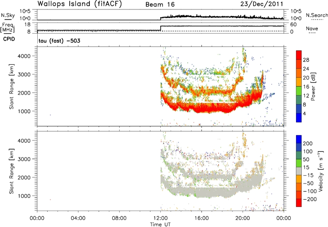This screenshot has width=328, height=227.
Task: Click the '60' tick on Nave axis
Action: [294, 25]
